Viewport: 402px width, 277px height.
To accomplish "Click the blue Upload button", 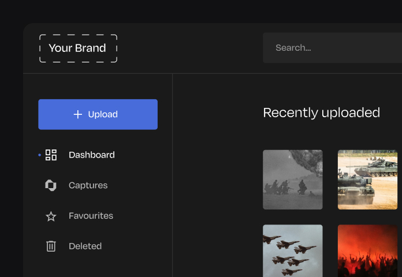I will click(98, 114).
